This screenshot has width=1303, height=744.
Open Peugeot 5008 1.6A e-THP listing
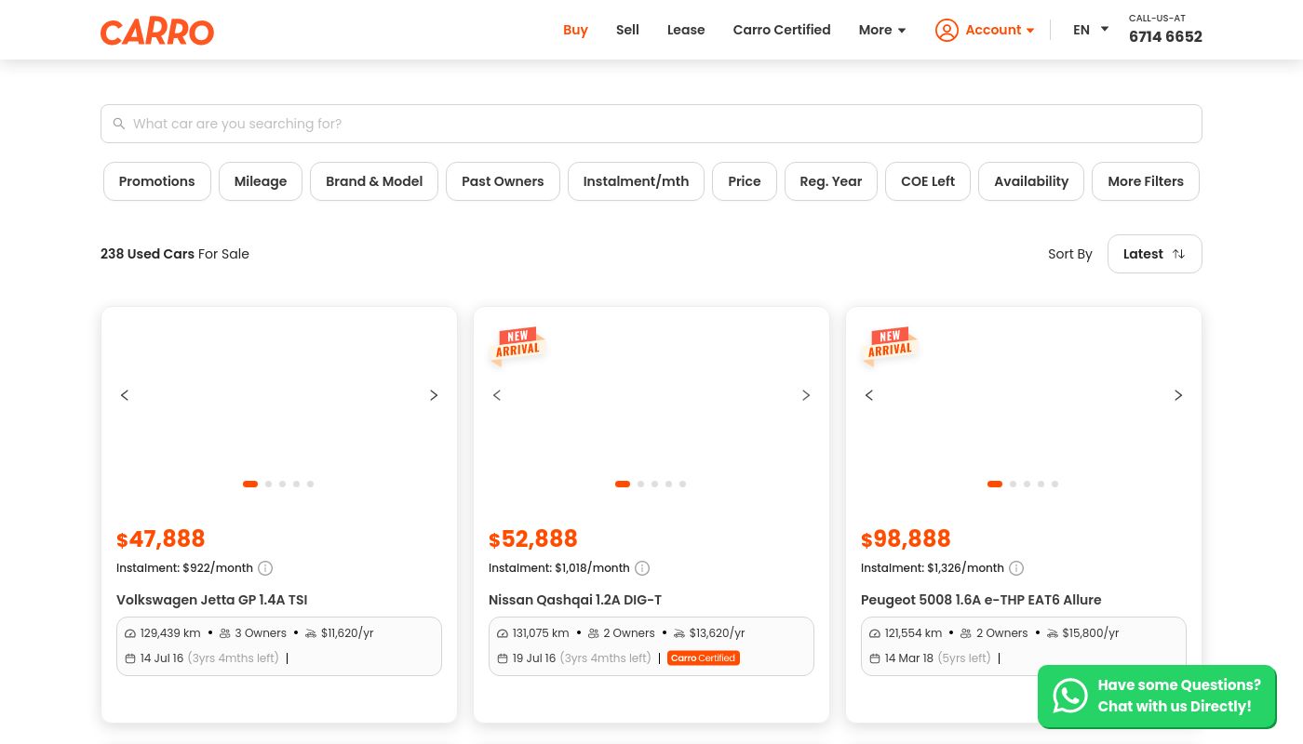click(x=981, y=600)
